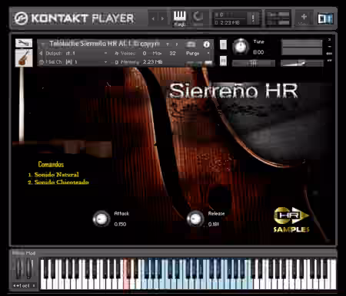Click the Sierreño HR instrument name field

pos(105,44)
